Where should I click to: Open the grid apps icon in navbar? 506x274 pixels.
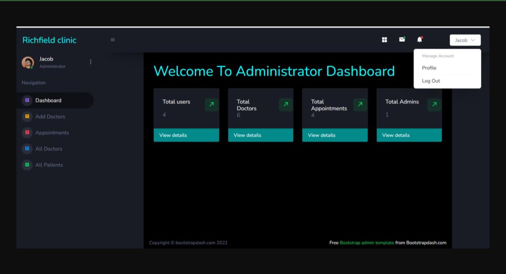pos(384,40)
